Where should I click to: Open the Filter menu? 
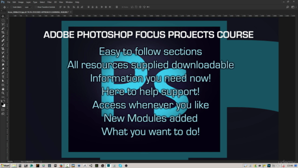click(49, 2)
